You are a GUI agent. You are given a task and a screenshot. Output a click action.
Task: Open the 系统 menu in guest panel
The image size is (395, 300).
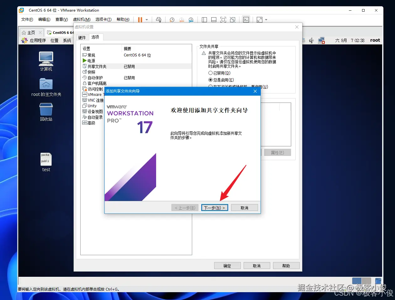tap(67, 40)
